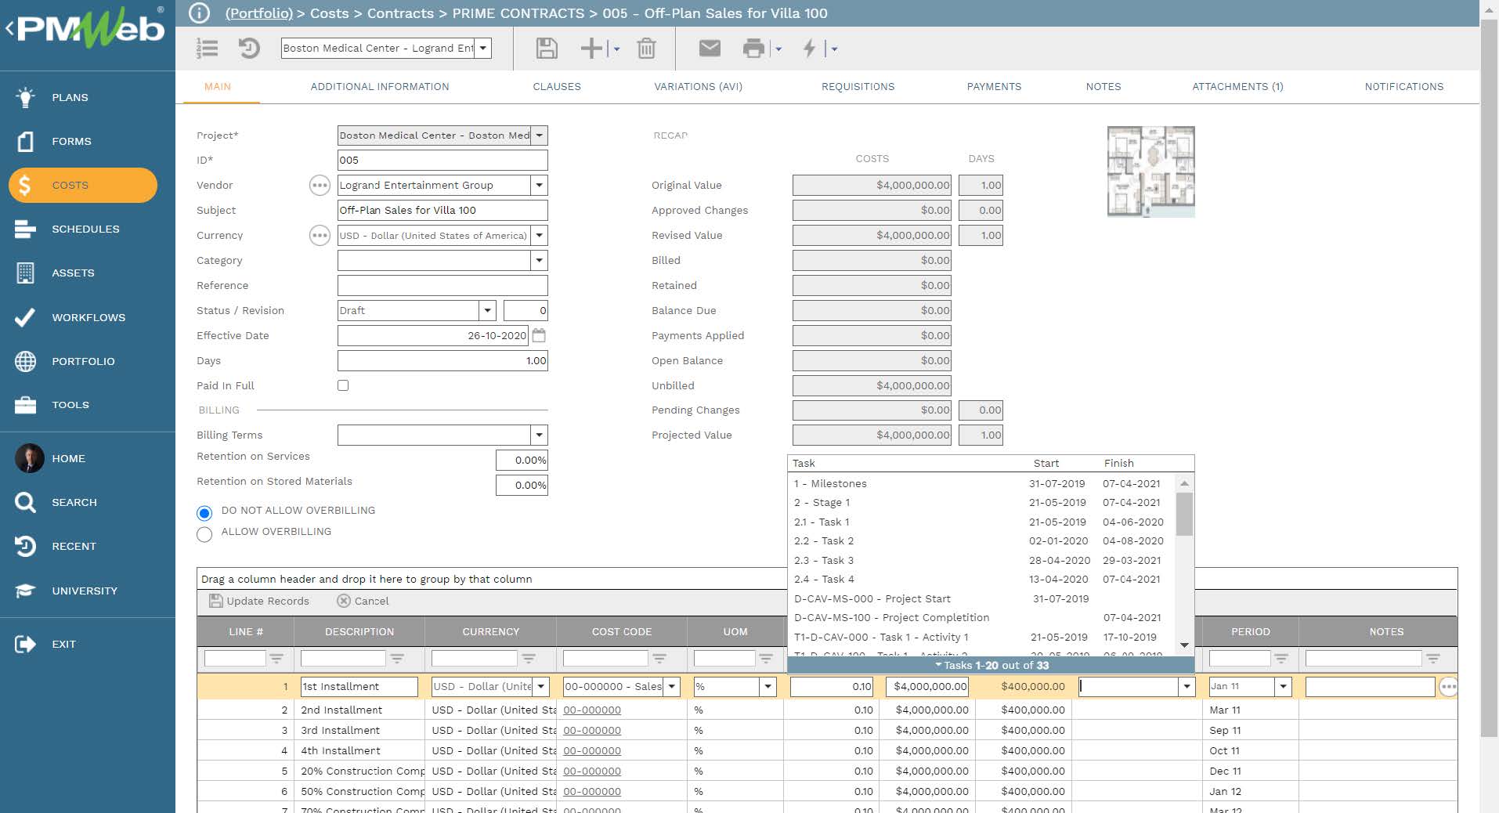Open the Status / Revision dropdown
1499x813 pixels.
click(x=487, y=310)
